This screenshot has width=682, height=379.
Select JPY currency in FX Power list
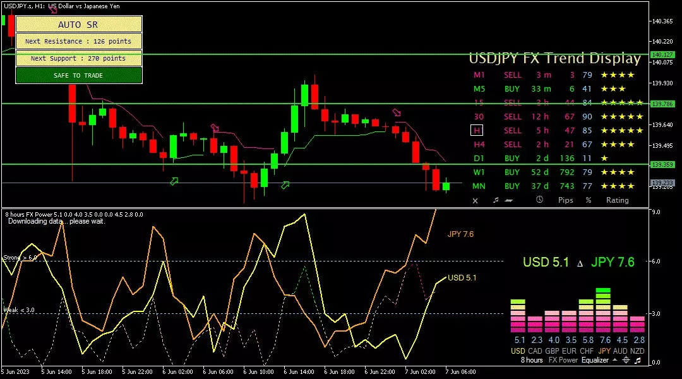point(604,351)
